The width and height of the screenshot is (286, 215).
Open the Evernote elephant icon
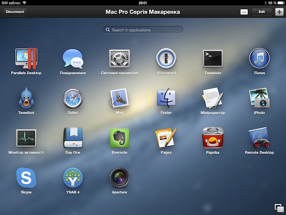pyautogui.click(x=119, y=138)
